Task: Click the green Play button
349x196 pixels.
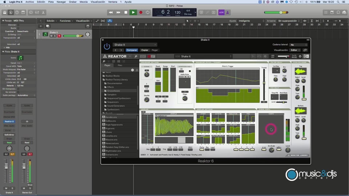Action: click(x=133, y=12)
